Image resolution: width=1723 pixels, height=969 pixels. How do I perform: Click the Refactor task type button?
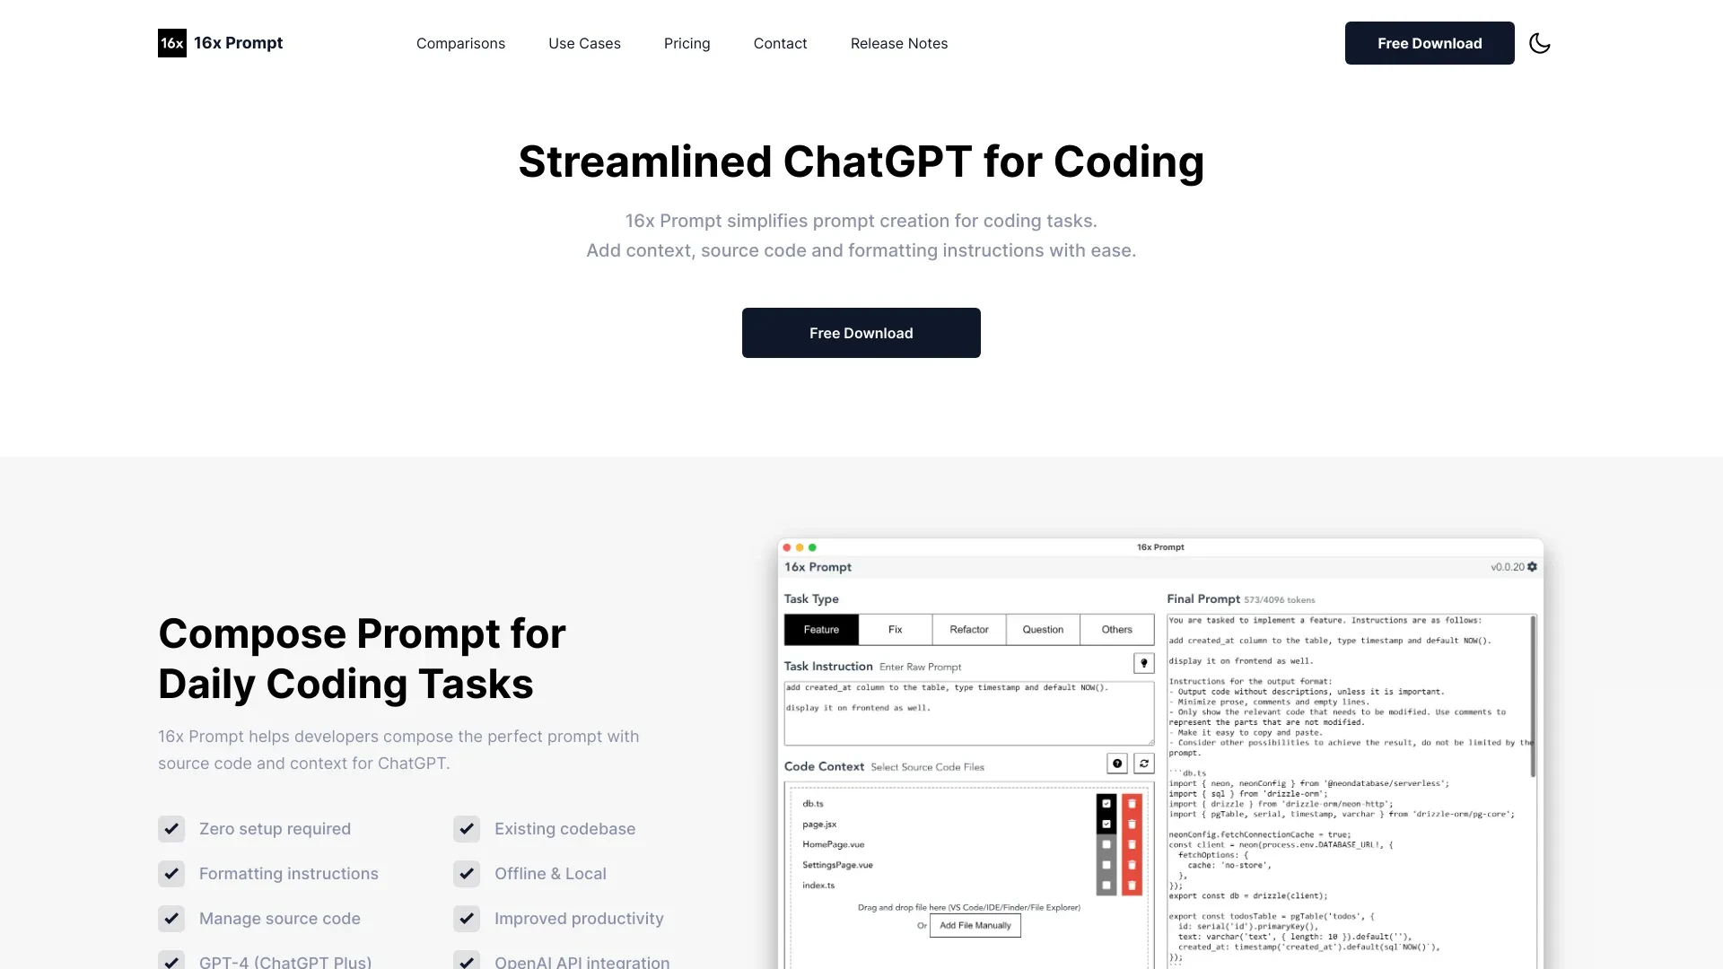pyautogui.click(x=968, y=628)
